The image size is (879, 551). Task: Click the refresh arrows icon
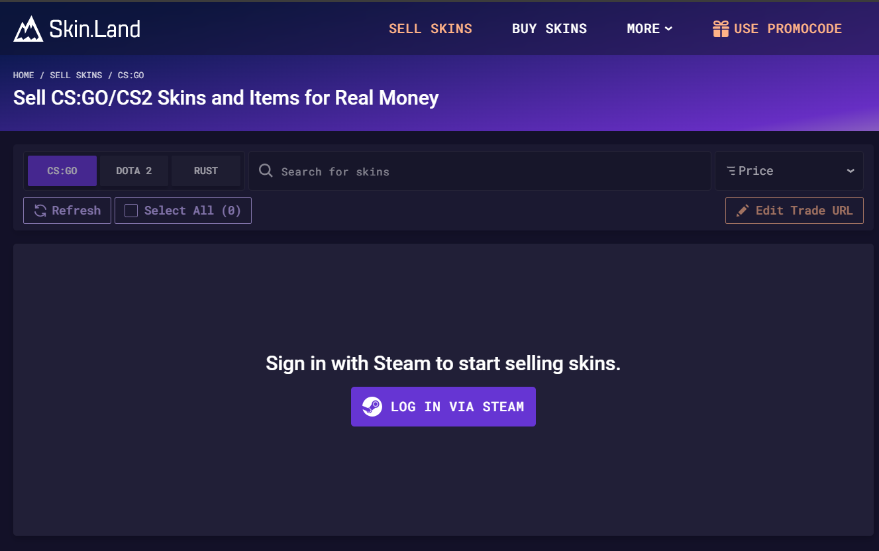(40, 211)
